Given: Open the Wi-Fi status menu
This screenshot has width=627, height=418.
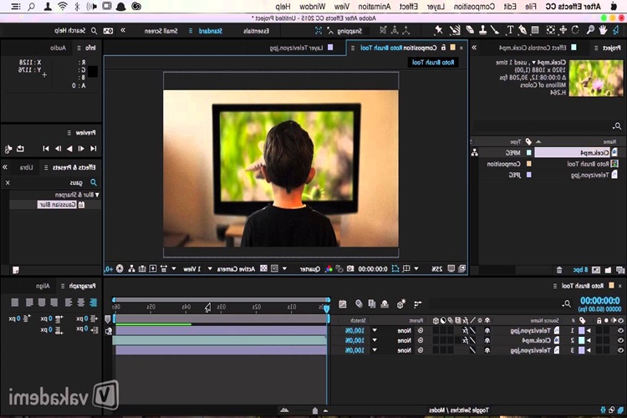Looking at the screenshot, I should click(x=63, y=7).
